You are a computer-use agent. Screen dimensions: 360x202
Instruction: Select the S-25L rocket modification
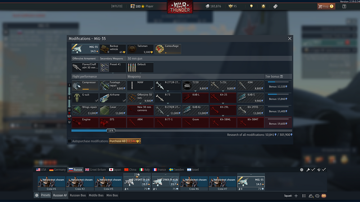[223, 85]
